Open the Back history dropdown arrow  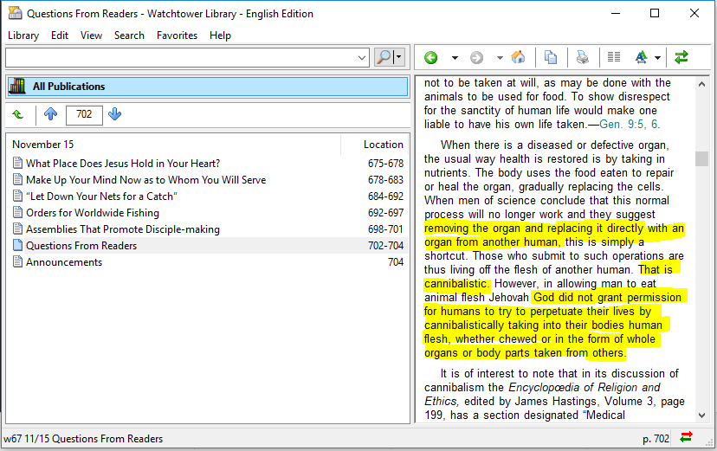point(454,58)
